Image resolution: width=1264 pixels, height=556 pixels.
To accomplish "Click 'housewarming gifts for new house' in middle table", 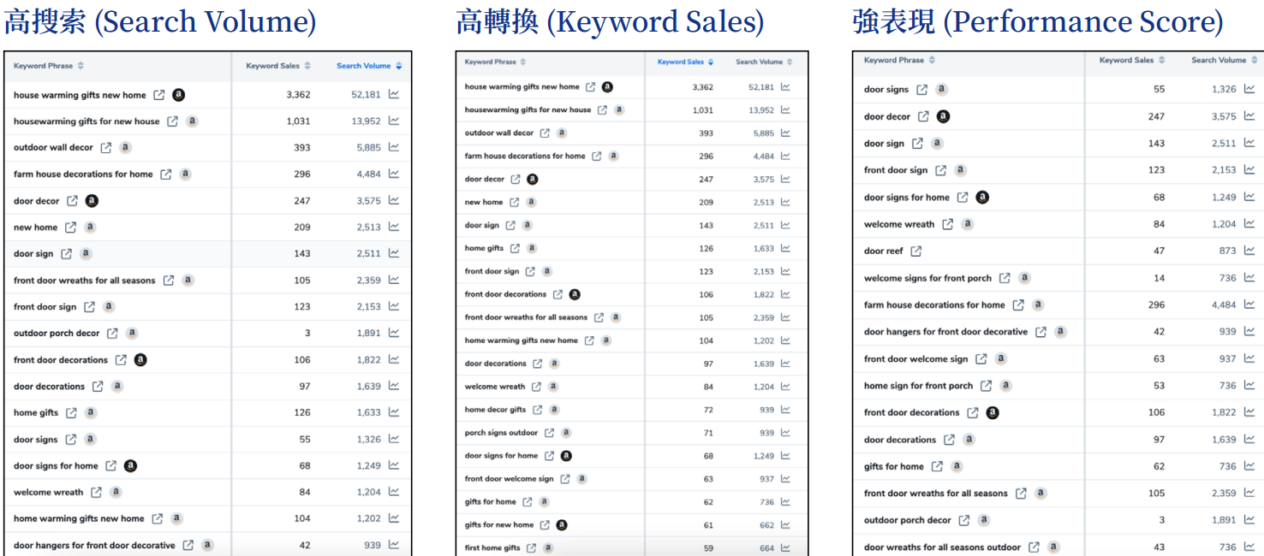I will [528, 110].
